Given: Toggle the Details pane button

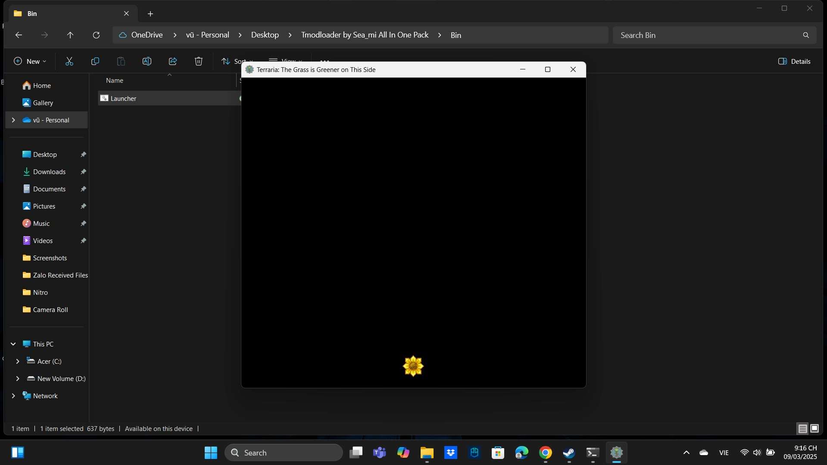Looking at the screenshot, I should (x=794, y=61).
